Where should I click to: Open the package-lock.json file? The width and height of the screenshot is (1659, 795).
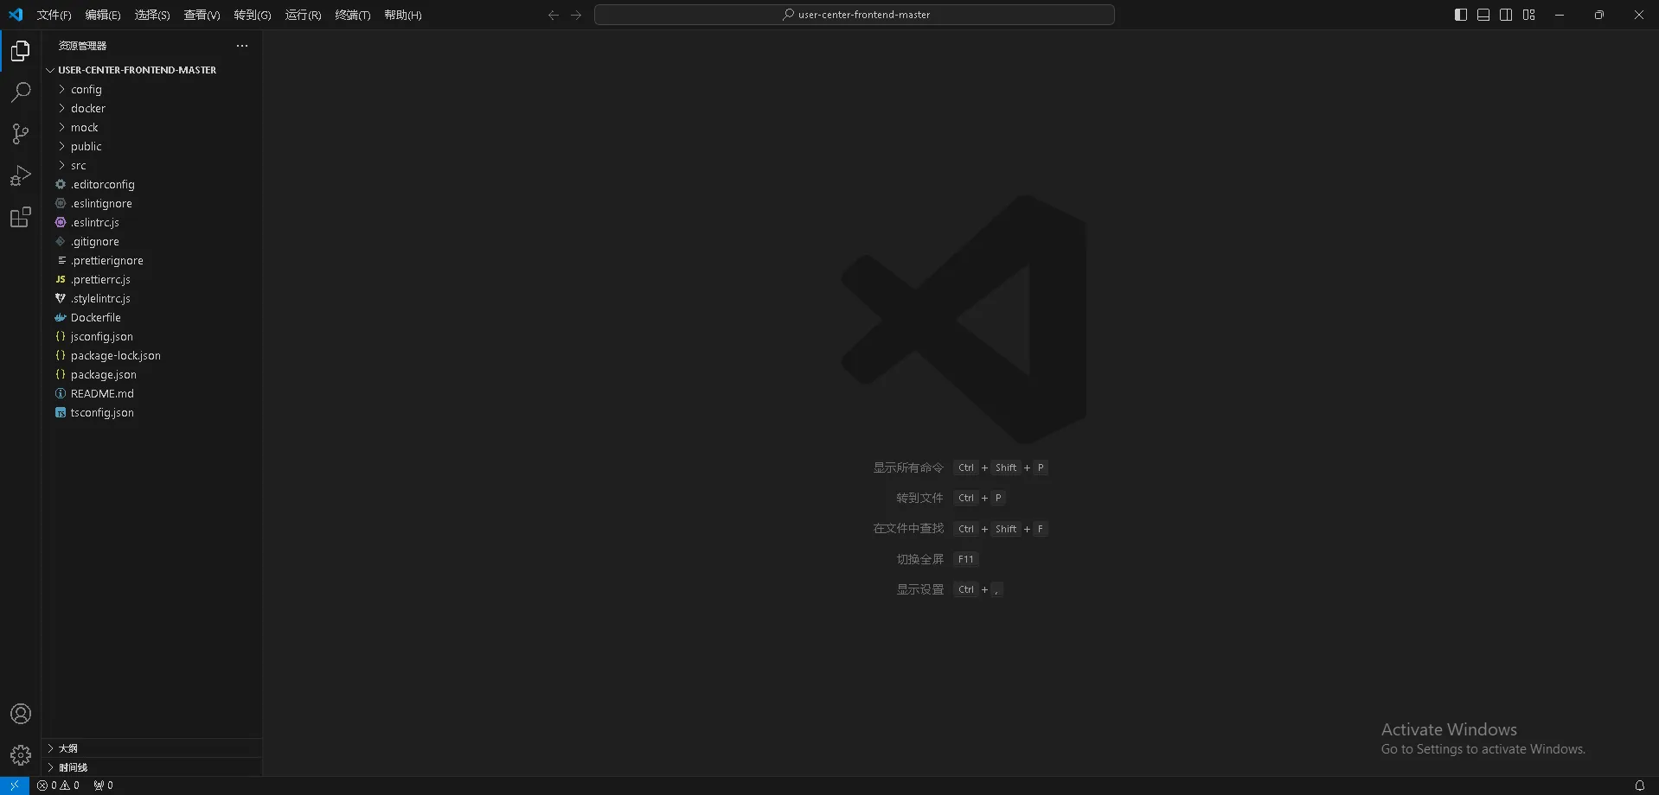pos(152,355)
